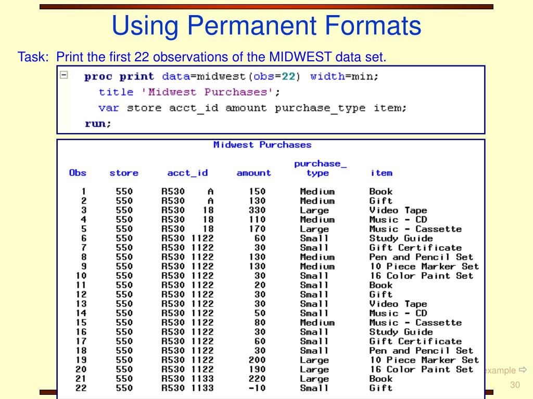Click the width=min option in code
The width and height of the screenshot is (533, 399).
click(x=344, y=76)
